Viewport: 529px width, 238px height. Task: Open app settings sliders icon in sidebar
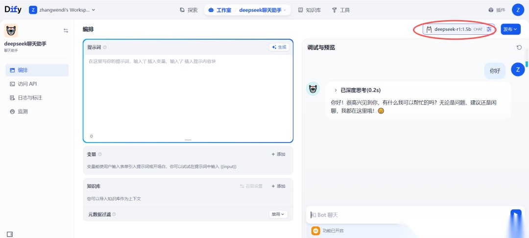tap(66, 31)
